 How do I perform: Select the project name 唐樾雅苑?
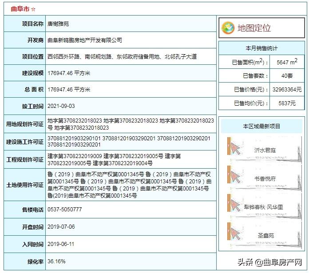point(58,24)
